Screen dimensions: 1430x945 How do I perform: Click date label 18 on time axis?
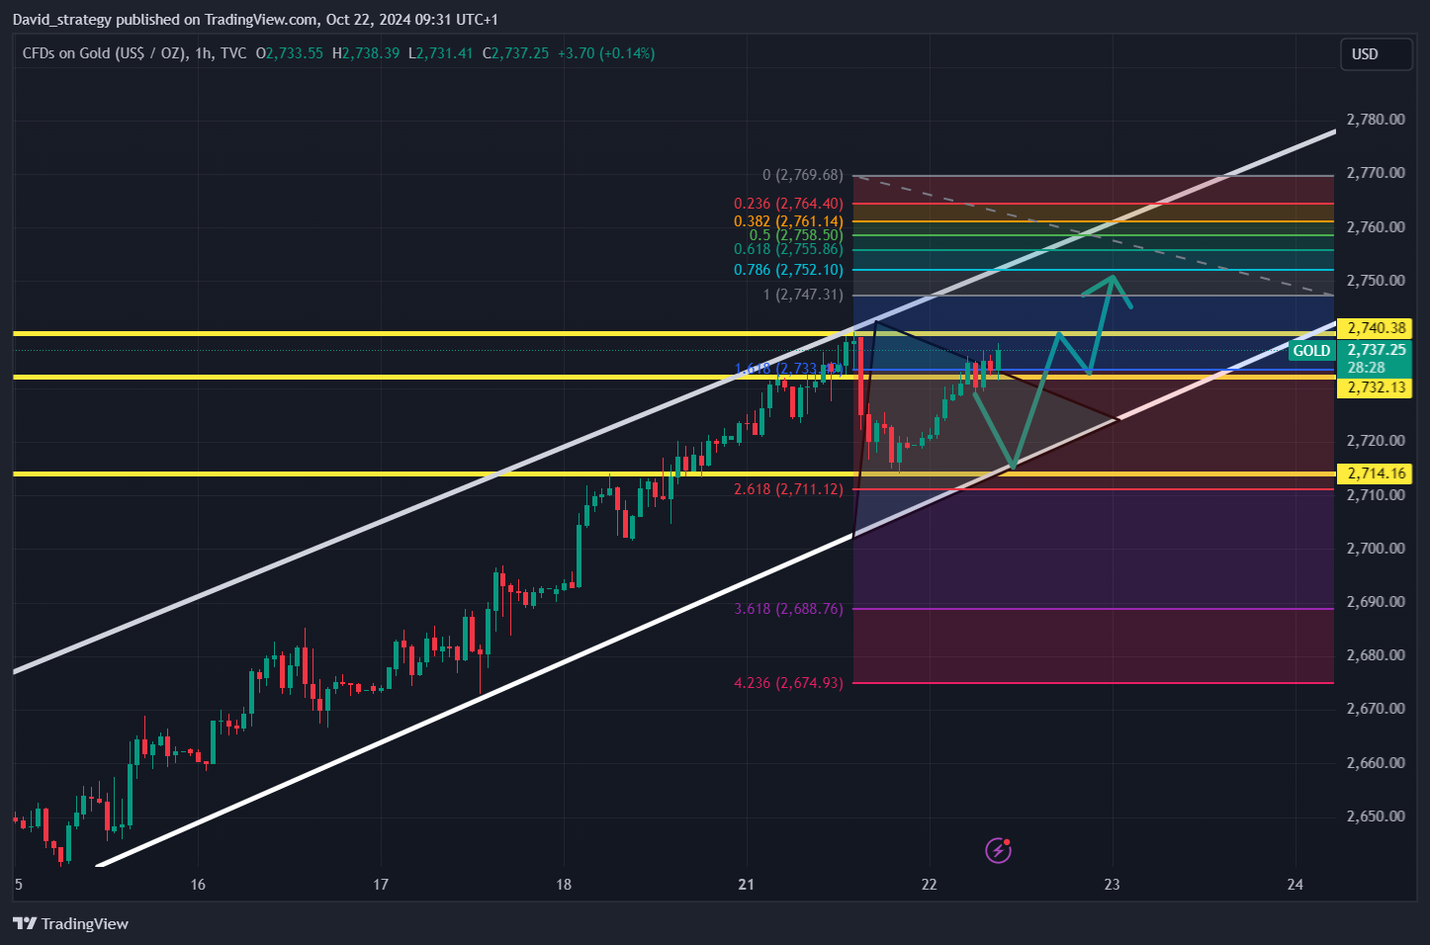pos(564,885)
